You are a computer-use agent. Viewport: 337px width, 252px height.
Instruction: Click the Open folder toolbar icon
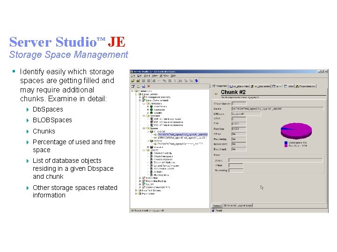click(x=133, y=81)
